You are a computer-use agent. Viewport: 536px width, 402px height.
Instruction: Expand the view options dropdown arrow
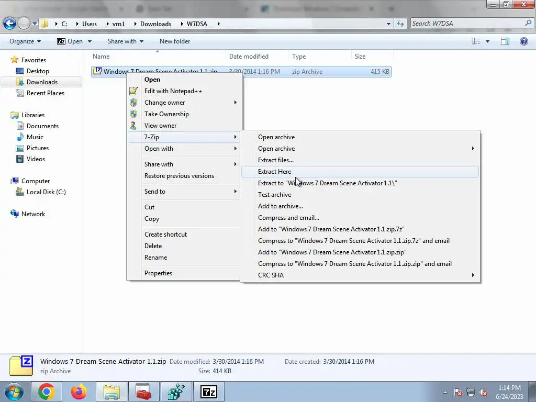click(487, 41)
